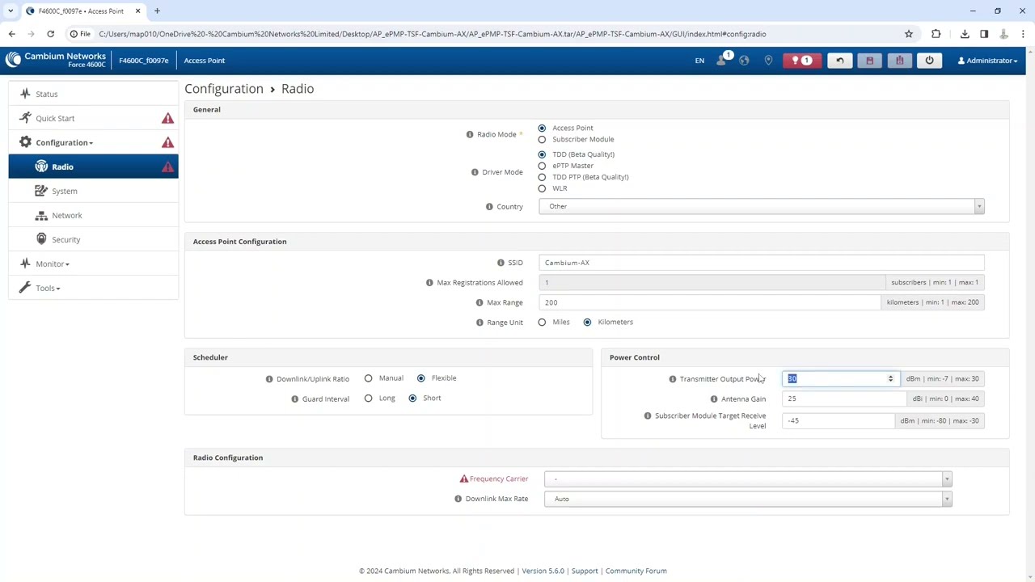Click info icon next to Downlink/Uplink Ratio
The width and height of the screenshot is (1035, 582).
(x=269, y=378)
